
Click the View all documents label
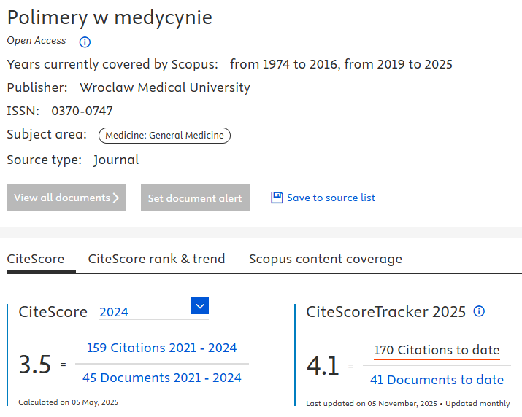click(62, 198)
